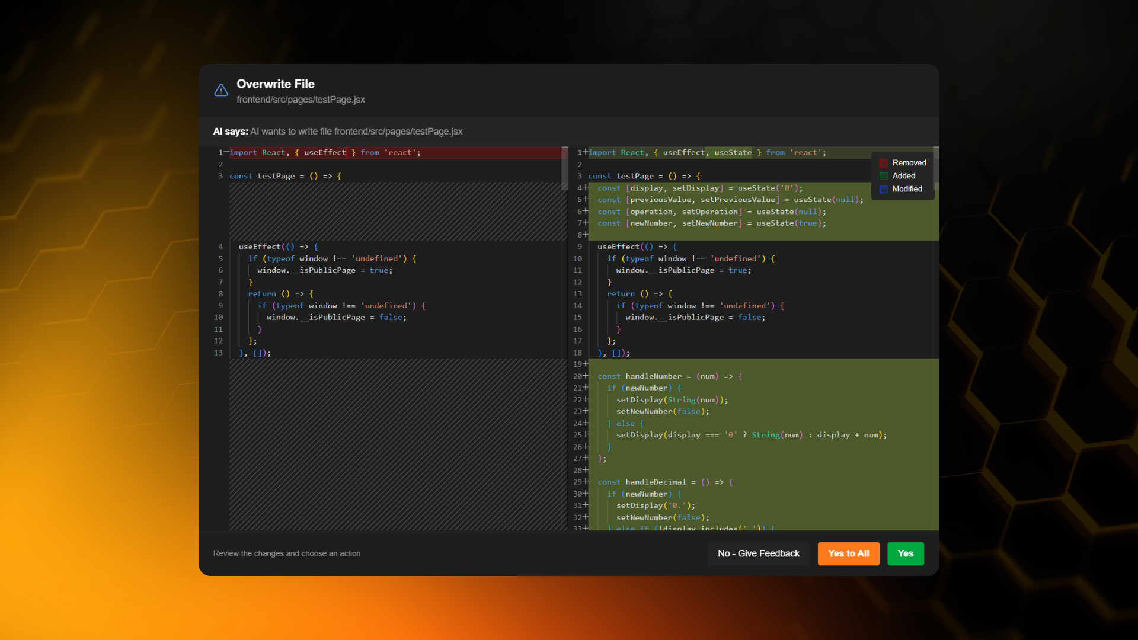
Task: Click the red Removed legend swatch
Action: tap(883, 163)
